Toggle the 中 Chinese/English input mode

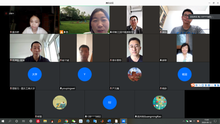[197, 85]
